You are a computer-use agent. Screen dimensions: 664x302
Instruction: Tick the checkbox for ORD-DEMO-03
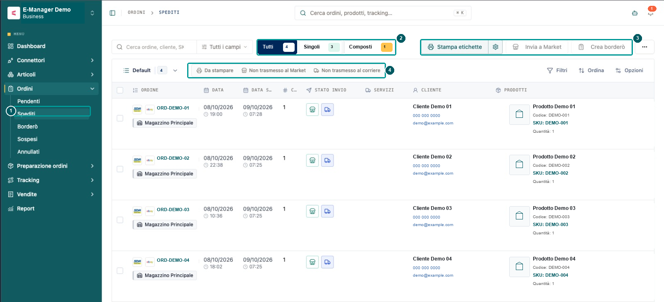pyautogui.click(x=120, y=220)
